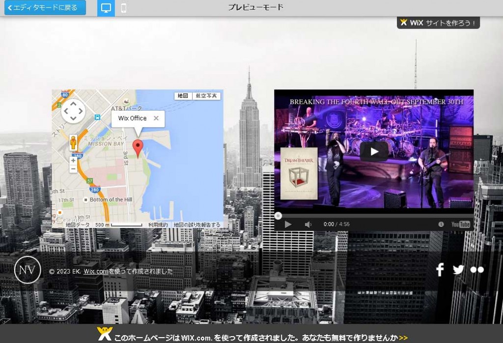
Task: Open Twitter social link icon
Action: 458,269
